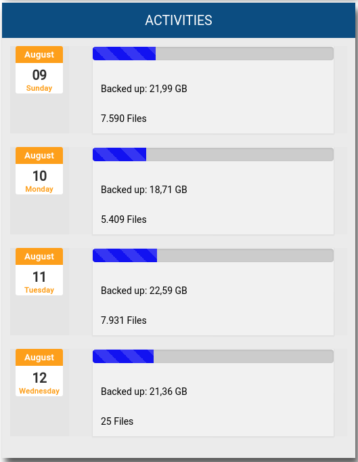Click the August 09 Sunday calendar badge
The image size is (358, 462).
click(x=39, y=70)
